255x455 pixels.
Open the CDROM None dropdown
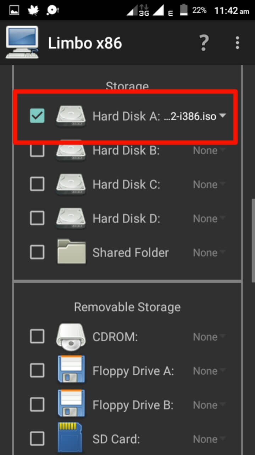point(209,337)
